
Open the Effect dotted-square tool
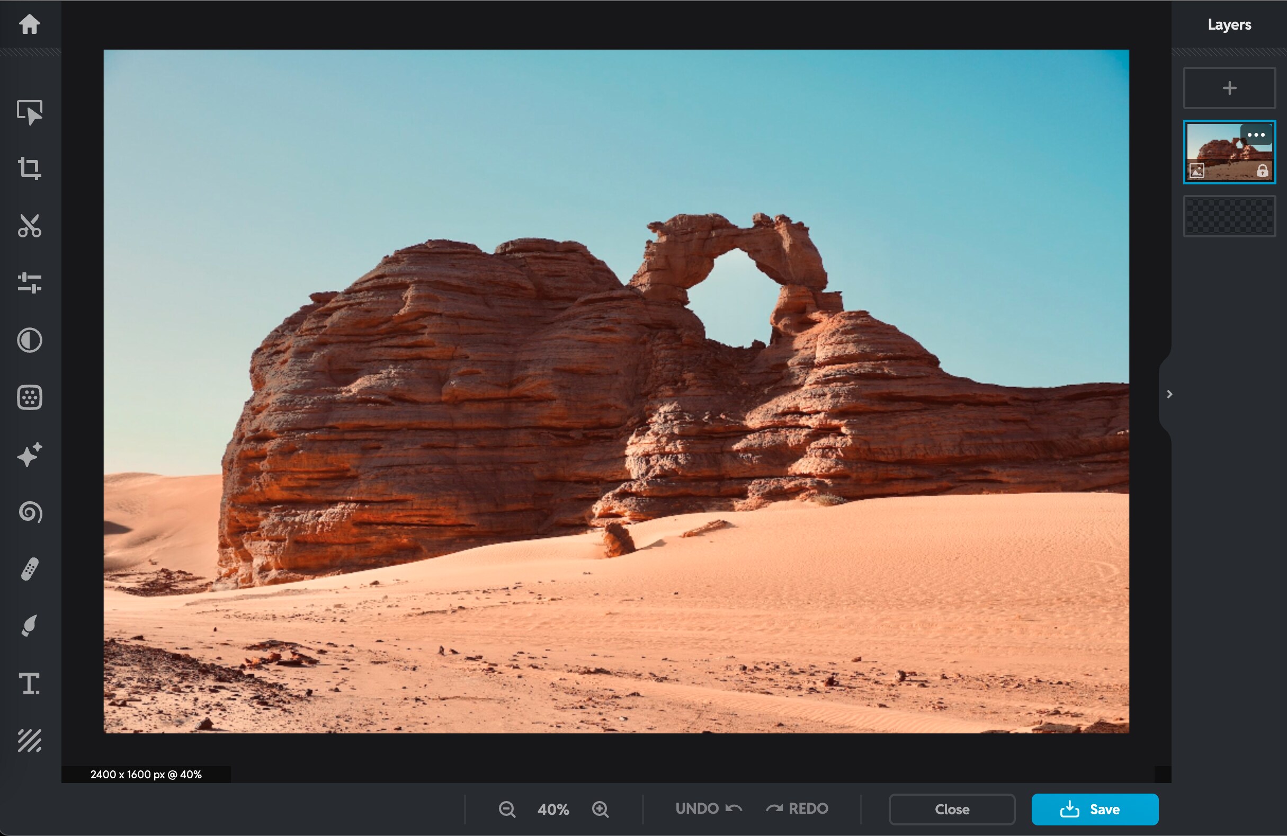click(30, 397)
